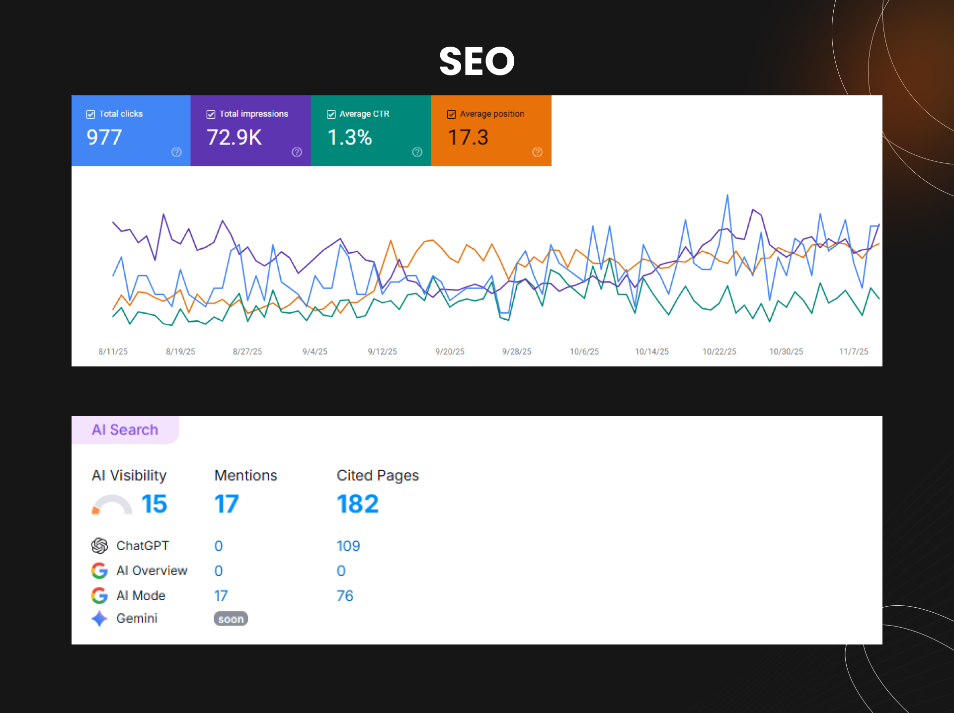Click AI Mode's 17 mentions value
This screenshot has height=713, width=954.
click(x=221, y=595)
